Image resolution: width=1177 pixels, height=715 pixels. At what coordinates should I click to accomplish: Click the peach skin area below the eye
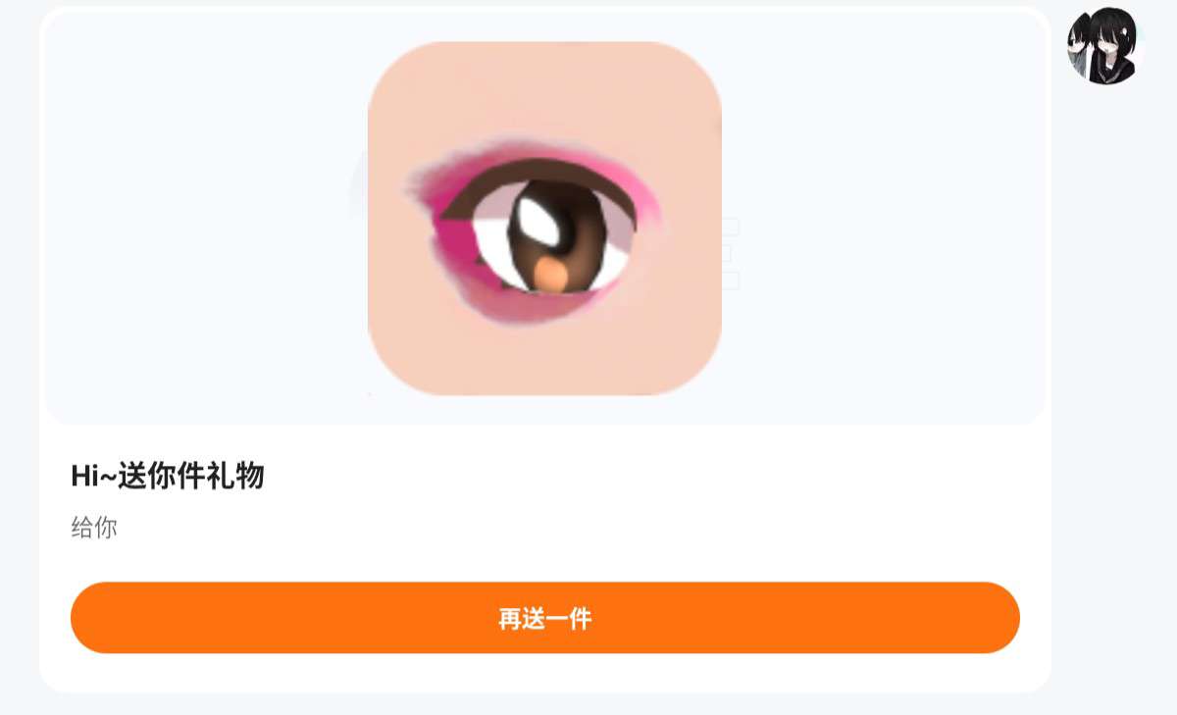[x=544, y=358]
